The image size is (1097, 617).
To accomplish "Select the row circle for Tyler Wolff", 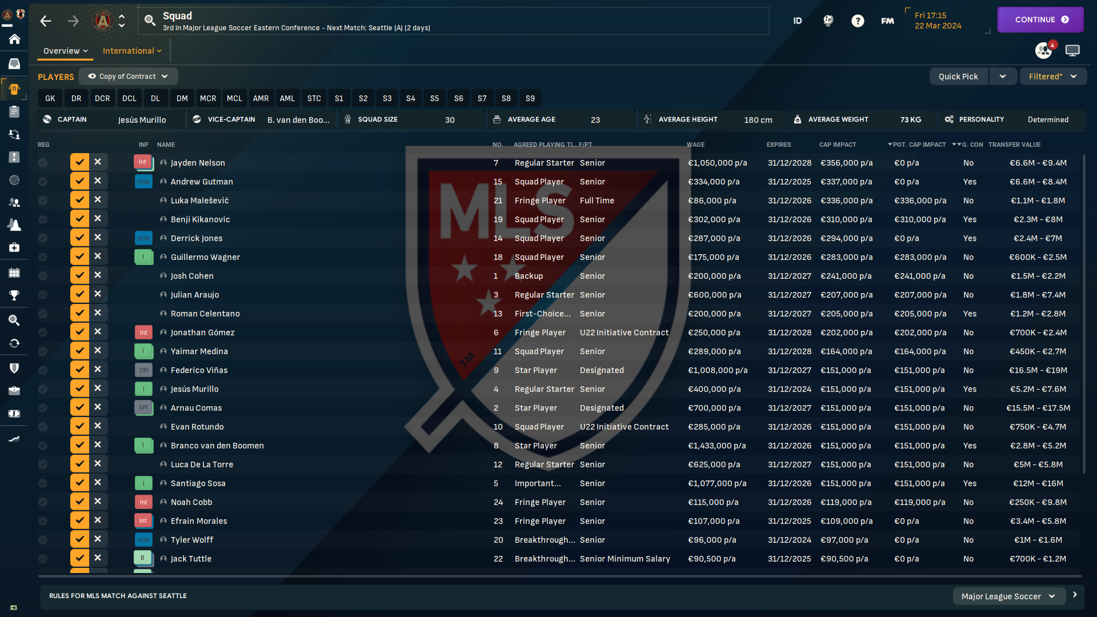I will 43,540.
